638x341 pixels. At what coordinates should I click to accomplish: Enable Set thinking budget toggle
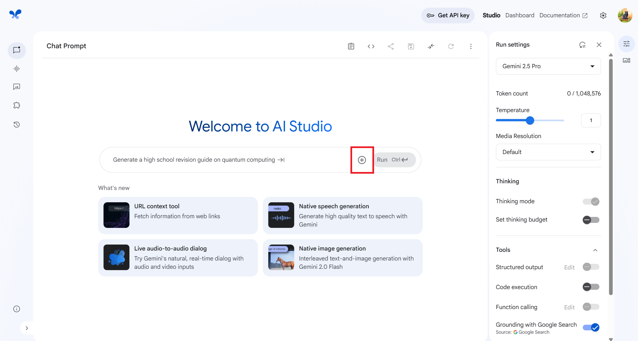pyautogui.click(x=591, y=220)
